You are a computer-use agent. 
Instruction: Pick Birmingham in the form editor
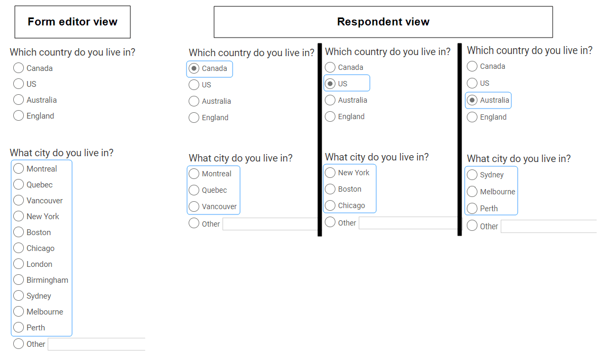pos(19,280)
